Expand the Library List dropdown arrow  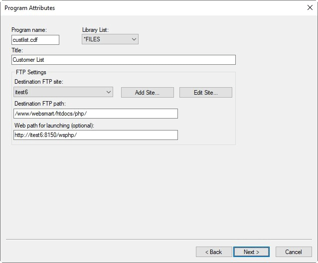134,39
